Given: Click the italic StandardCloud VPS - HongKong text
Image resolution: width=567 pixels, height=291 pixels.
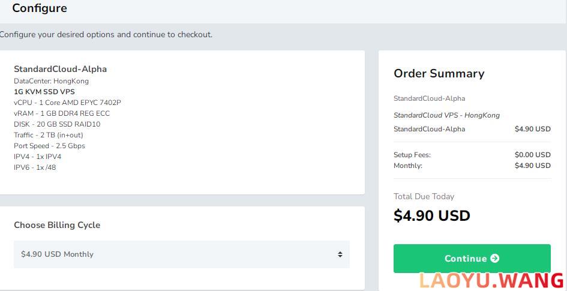Looking at the screenshot, I should pos(446,115).
